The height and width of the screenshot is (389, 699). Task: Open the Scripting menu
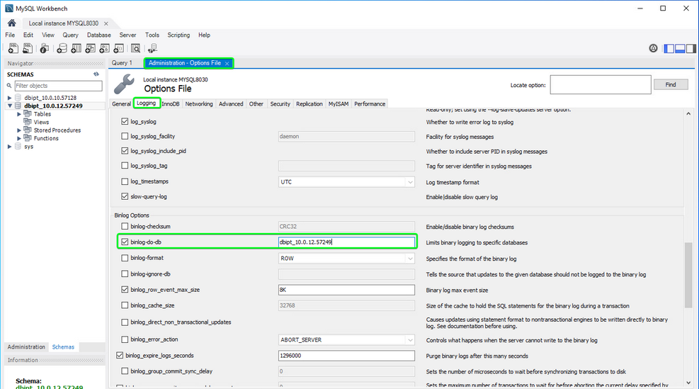tap(178, 35)
